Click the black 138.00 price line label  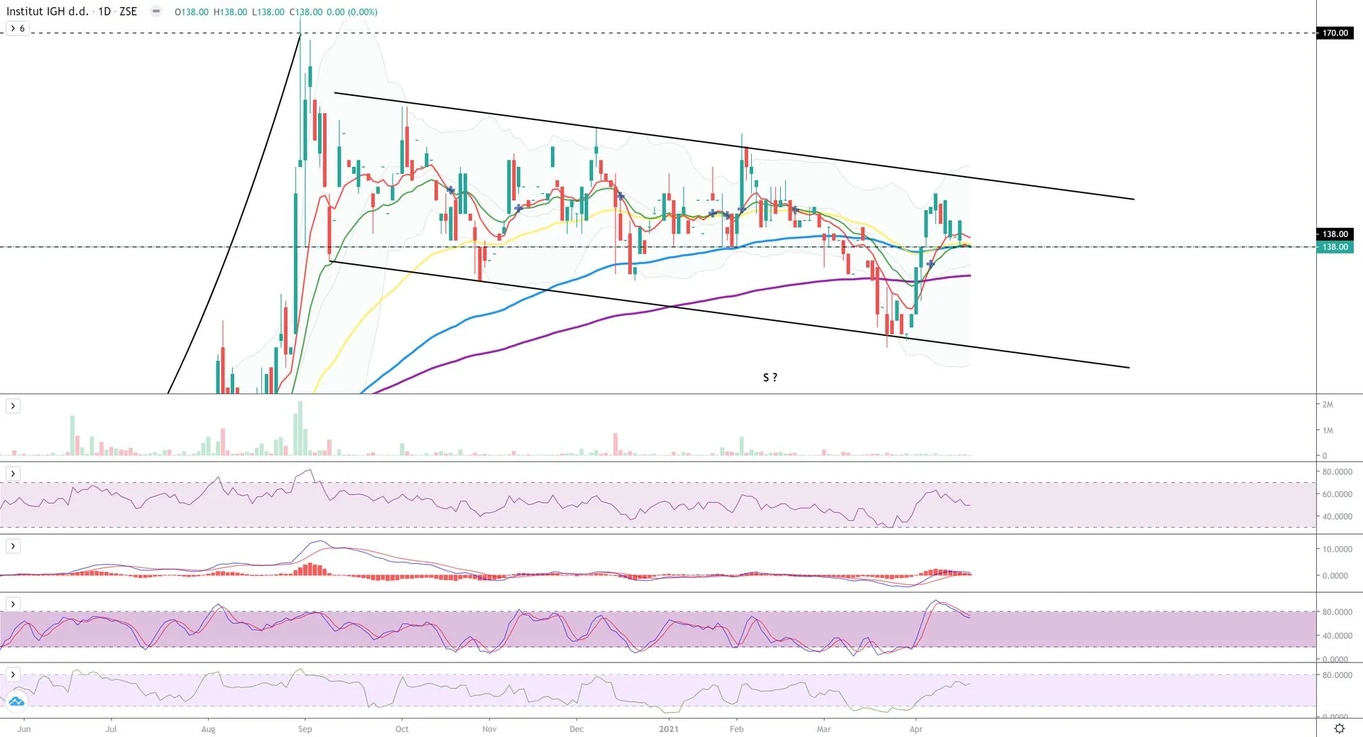[1335, 234]
